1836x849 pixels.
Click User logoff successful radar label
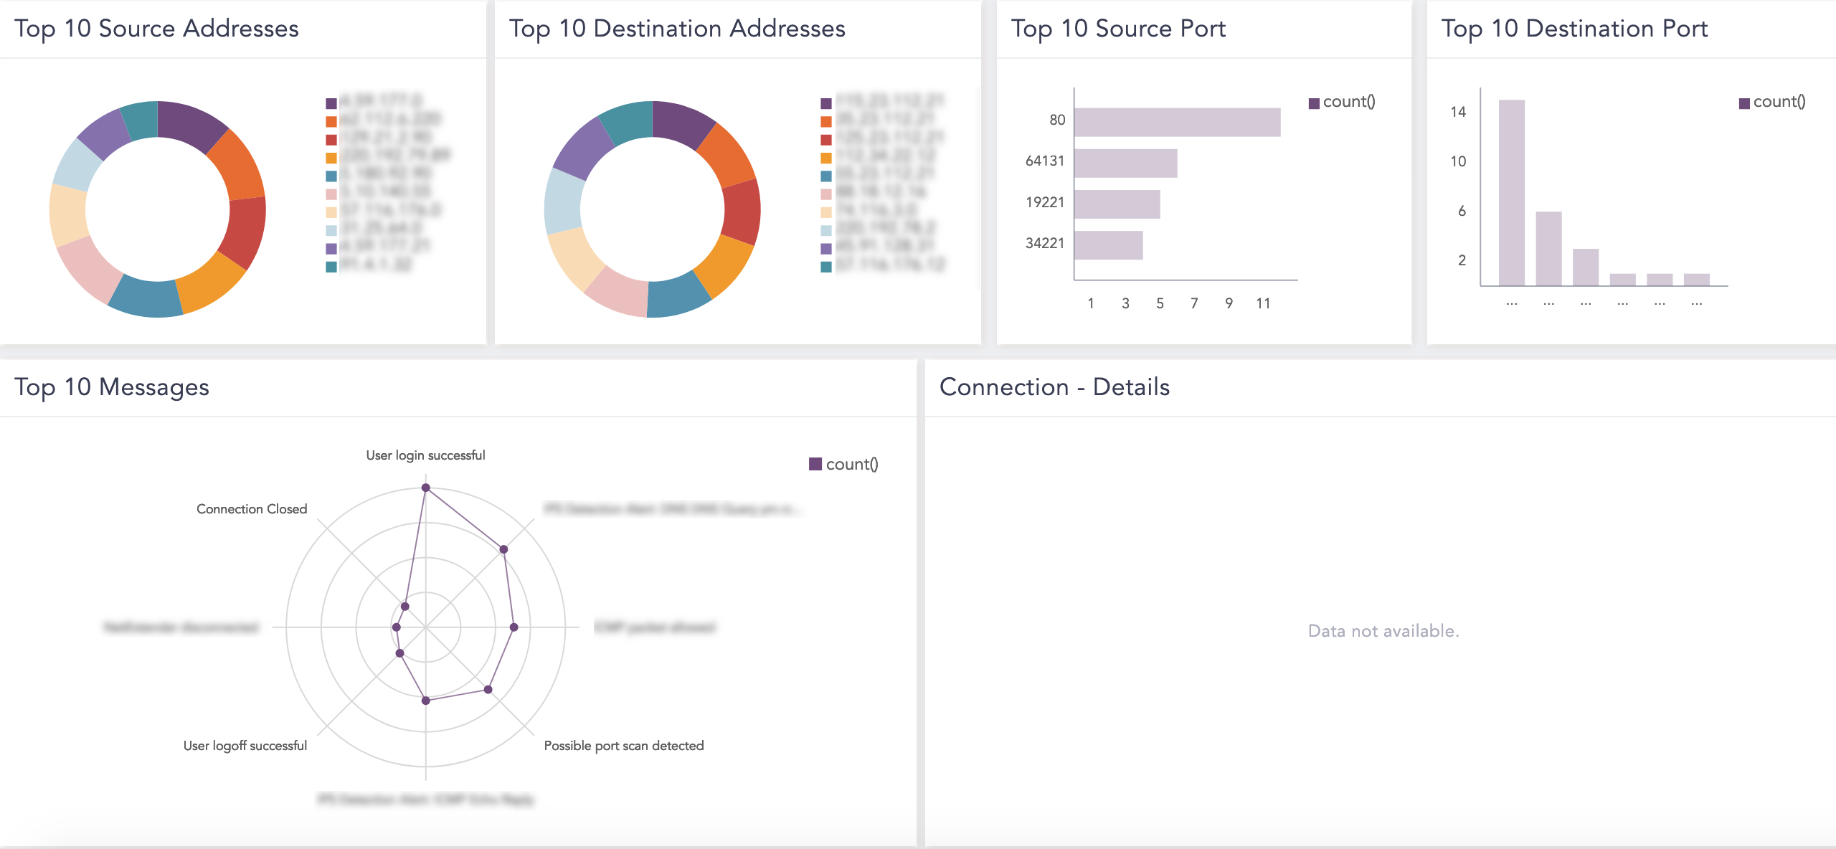point(245,746)
